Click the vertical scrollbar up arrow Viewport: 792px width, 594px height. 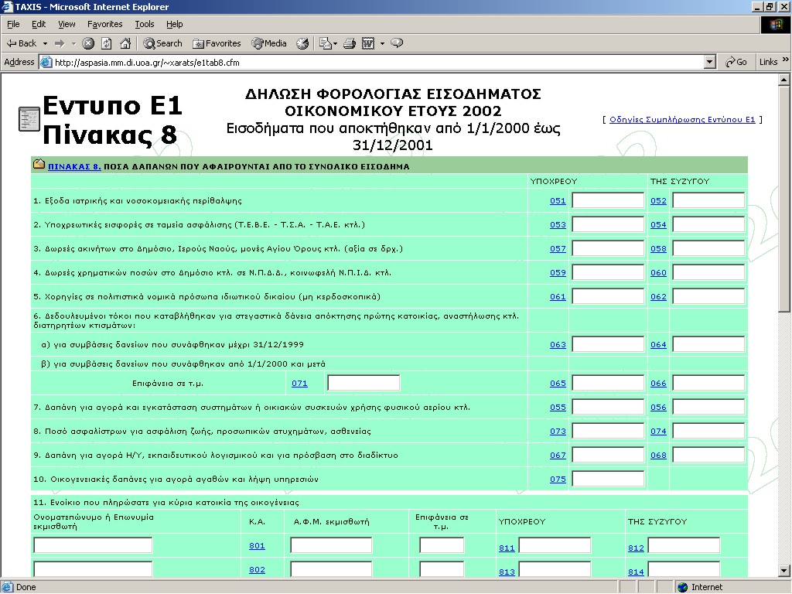[784, 80]
